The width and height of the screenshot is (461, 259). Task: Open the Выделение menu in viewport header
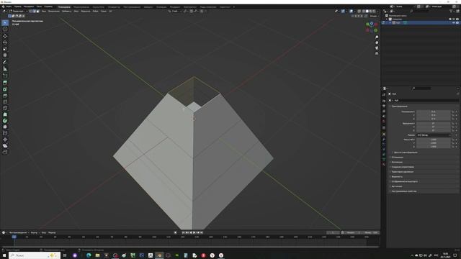pyautogui.click(x=54, y=12)
